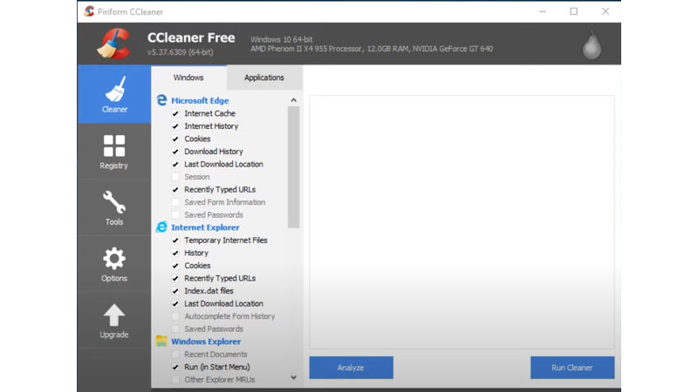Open the Upgrade arrow section
The height and width of the screenshot is (392, 698).
click(114, 321)
